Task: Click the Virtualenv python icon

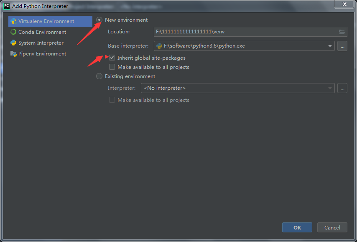Action: pyautogui.click(x=14, y=21)
